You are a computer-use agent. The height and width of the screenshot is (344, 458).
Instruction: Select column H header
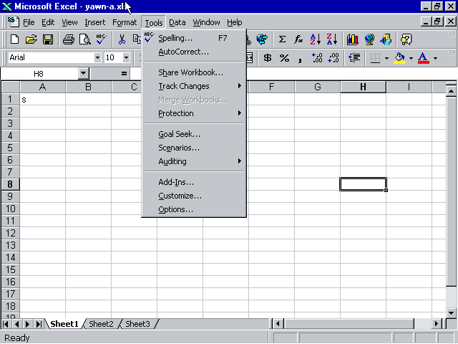[363, 87]
